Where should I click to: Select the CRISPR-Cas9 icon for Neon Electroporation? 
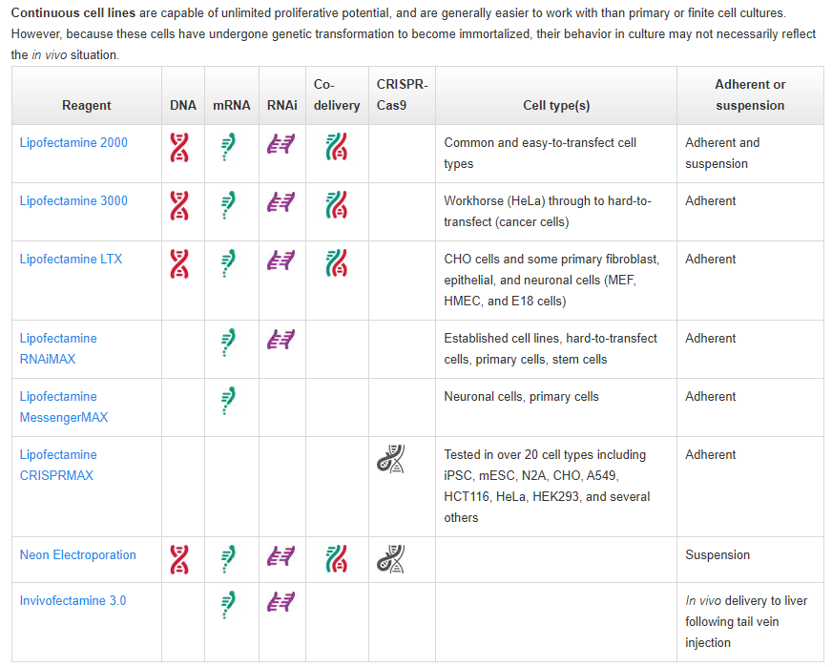click(390, 559)
